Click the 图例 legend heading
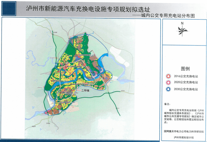 185,69
